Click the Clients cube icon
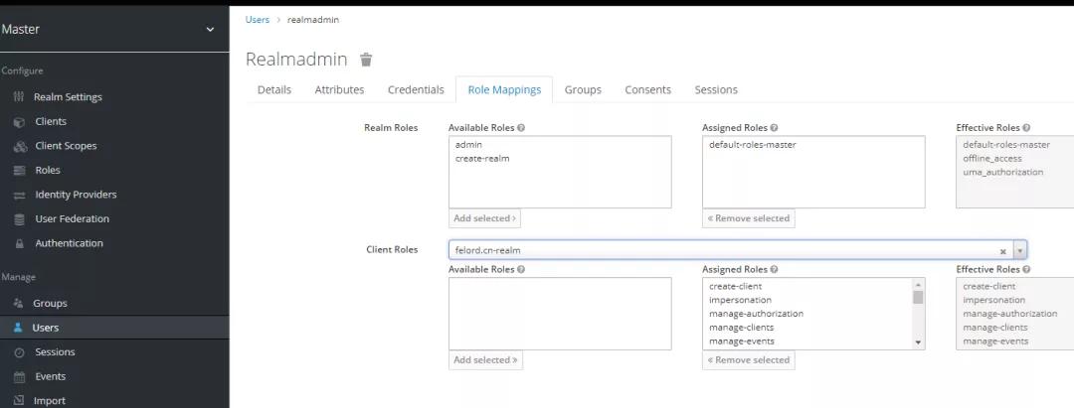The image size is (1074, 408). [19, 122]
